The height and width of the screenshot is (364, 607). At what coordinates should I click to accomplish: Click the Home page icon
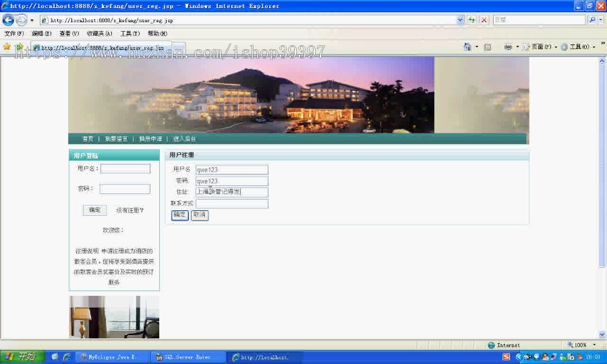click(x=467, y=47)
